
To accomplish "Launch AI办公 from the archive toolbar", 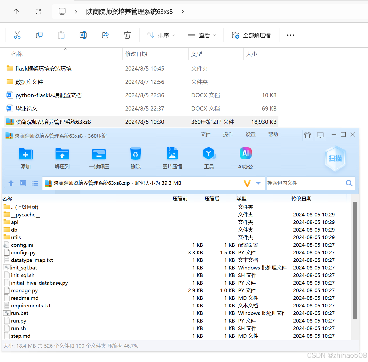I will pos(245,157).
